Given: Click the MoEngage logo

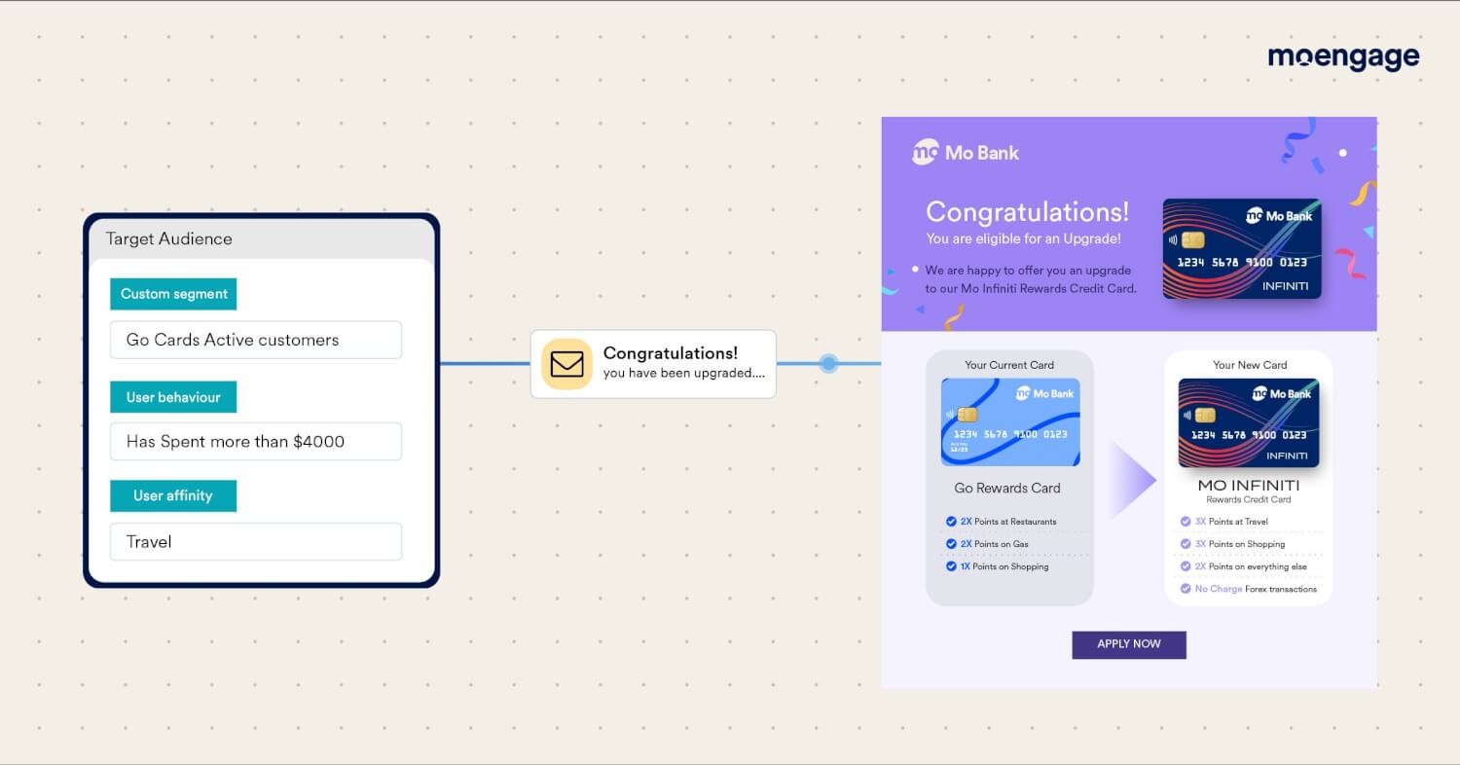Looking at the screenshot, I should pos(1343,57).
